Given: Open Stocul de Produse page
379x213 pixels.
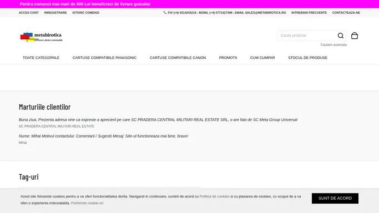Looking at the screenshot, I should 308,58.
